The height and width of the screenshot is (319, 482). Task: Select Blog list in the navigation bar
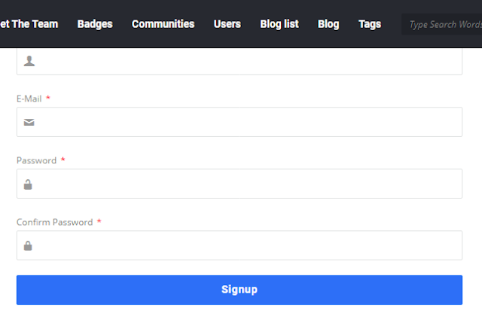pos(279,24)
